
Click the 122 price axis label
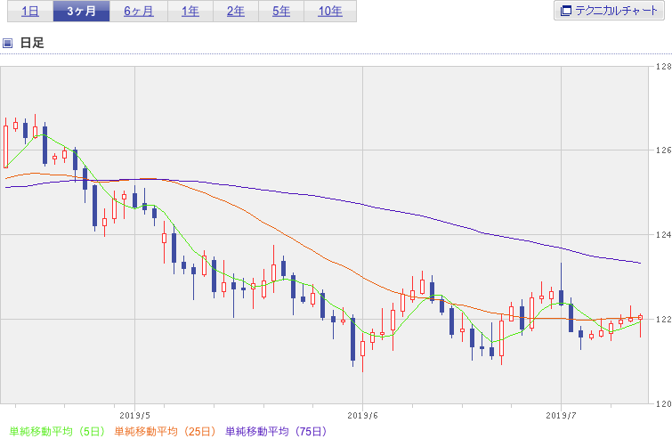pyautogui.click(x=664, y=319)
